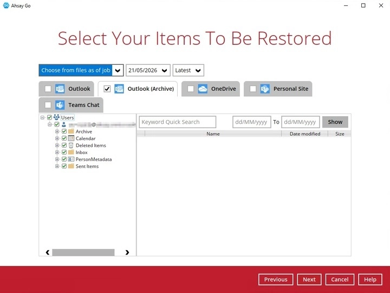Focus the Keyword Quick Search field
390x293 pixels.
(177, 122)
